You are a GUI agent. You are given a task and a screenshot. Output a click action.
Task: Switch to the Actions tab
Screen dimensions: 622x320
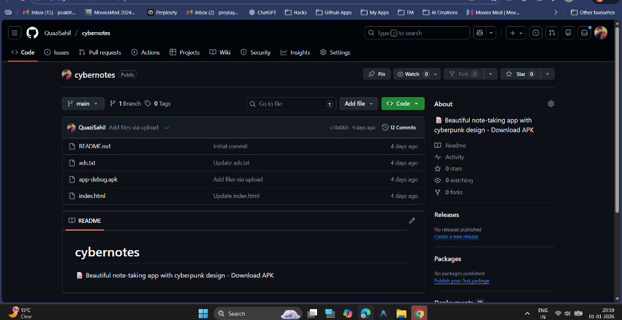coord(145,52)
